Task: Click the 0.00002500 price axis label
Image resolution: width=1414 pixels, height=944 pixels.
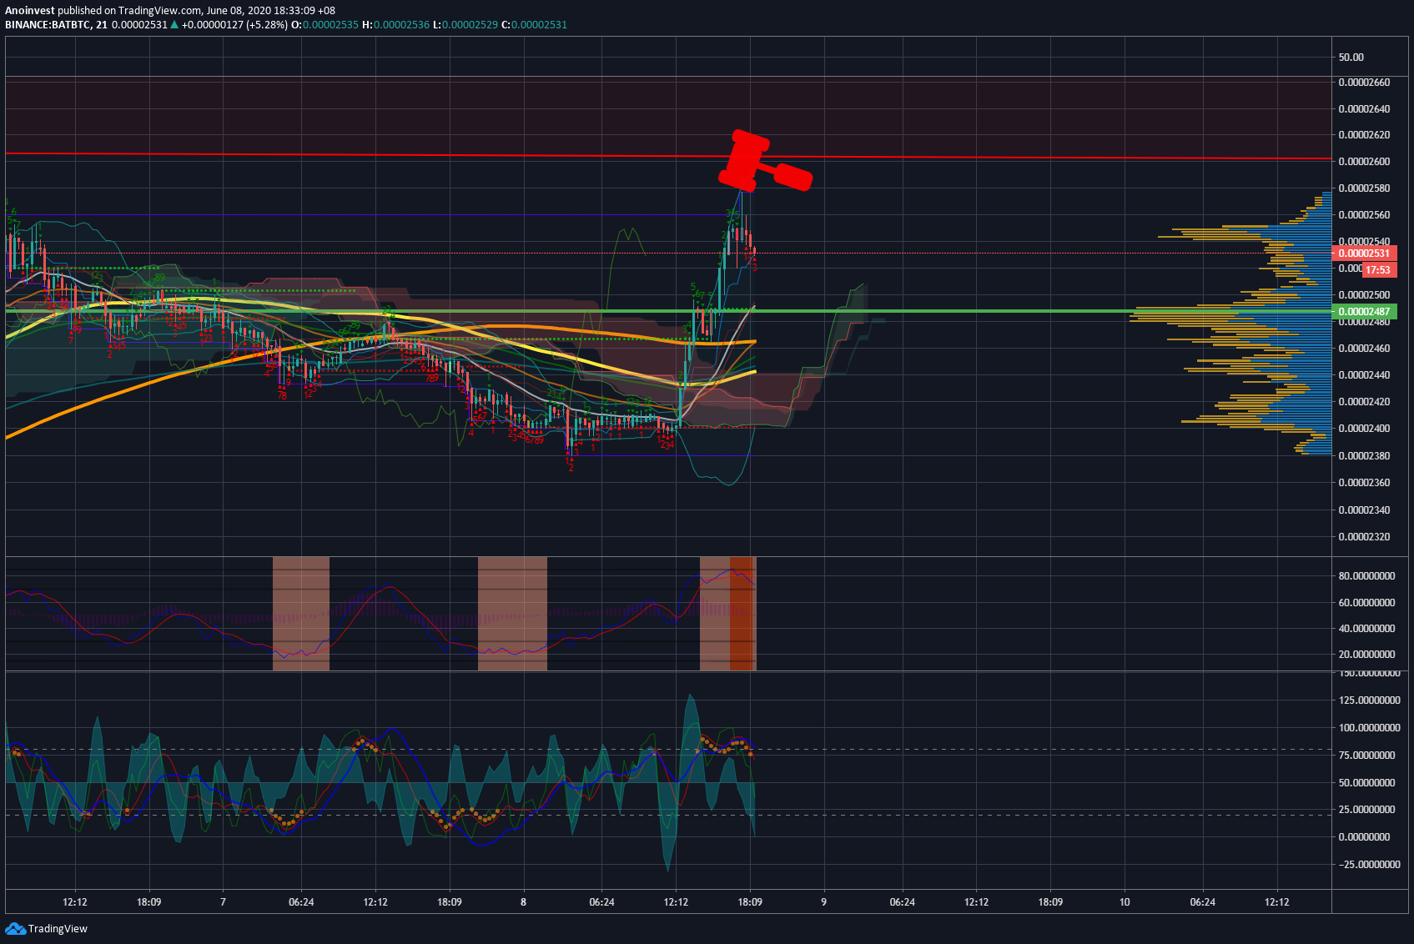Action: tap(1364, 295)
